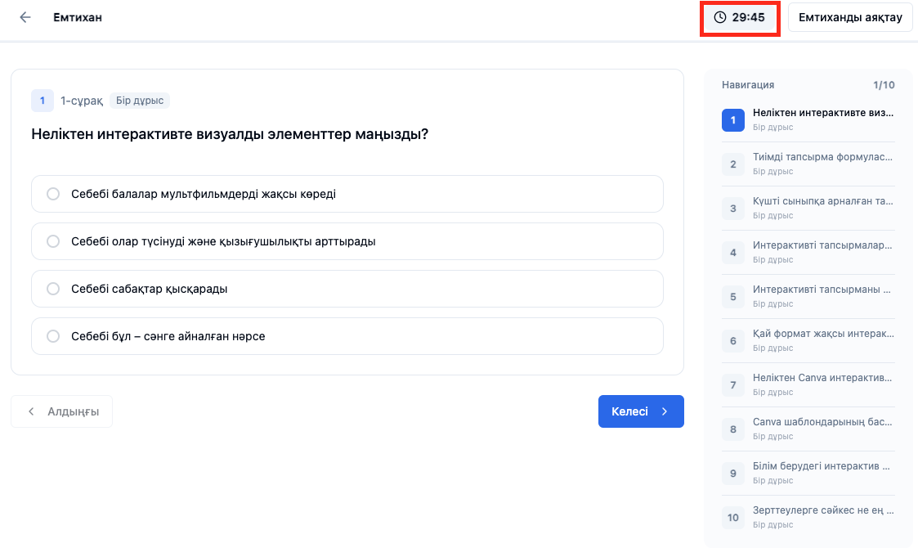The image size is (918, 548).
Task: Click the question text Неліктен интерактивте визуалды элементтер маңызды?
Action: click(x=230, y=134)
